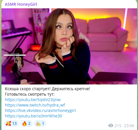Viewport: 138px width, 130px height.
Task: Click the line "Готовьтесь смотреть тут:"
Action: 30,94
